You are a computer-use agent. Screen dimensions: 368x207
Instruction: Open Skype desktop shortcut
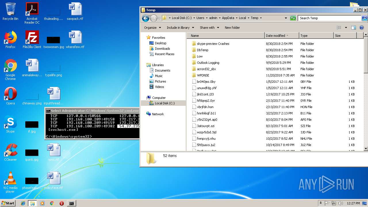(10, 124)
